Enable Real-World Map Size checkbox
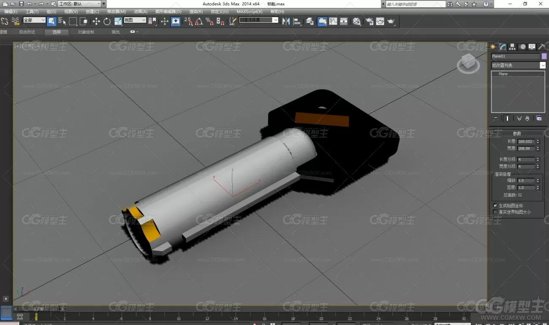The height and width of the screenshot is (325, 549). point(495,212)
